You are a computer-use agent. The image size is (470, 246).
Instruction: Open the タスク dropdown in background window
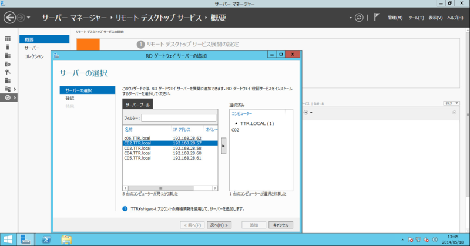click(x=451, y=103)
